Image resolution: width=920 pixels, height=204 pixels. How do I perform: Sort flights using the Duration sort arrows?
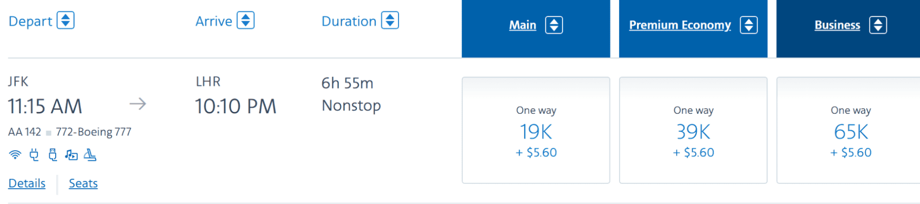(390, 21)
